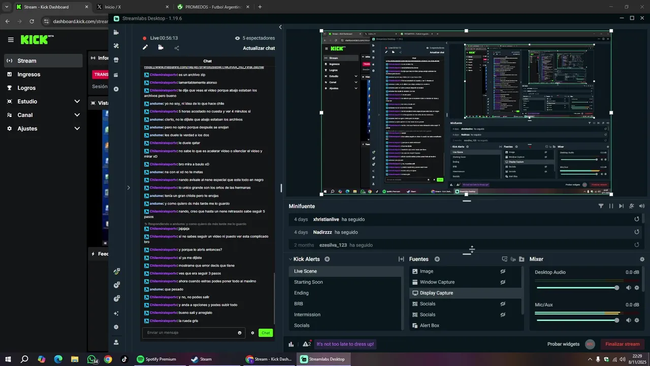The height and width of the screenshot is (366, 650).
Task: Add a new source in Fuentes
Action: click(x=437, y=259)
